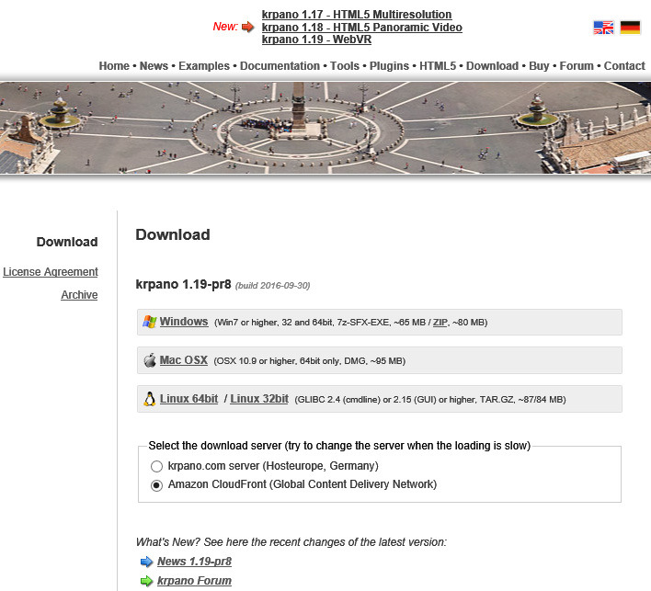
Task: Open HTML5 in the navigation menu
Action: (x=438, y=66)
